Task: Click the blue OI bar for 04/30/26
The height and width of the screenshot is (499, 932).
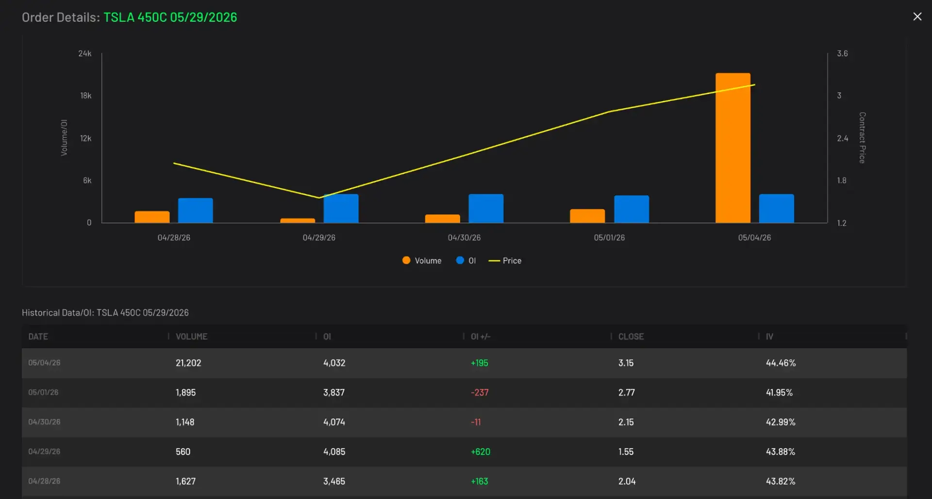Action: (486, 209)
